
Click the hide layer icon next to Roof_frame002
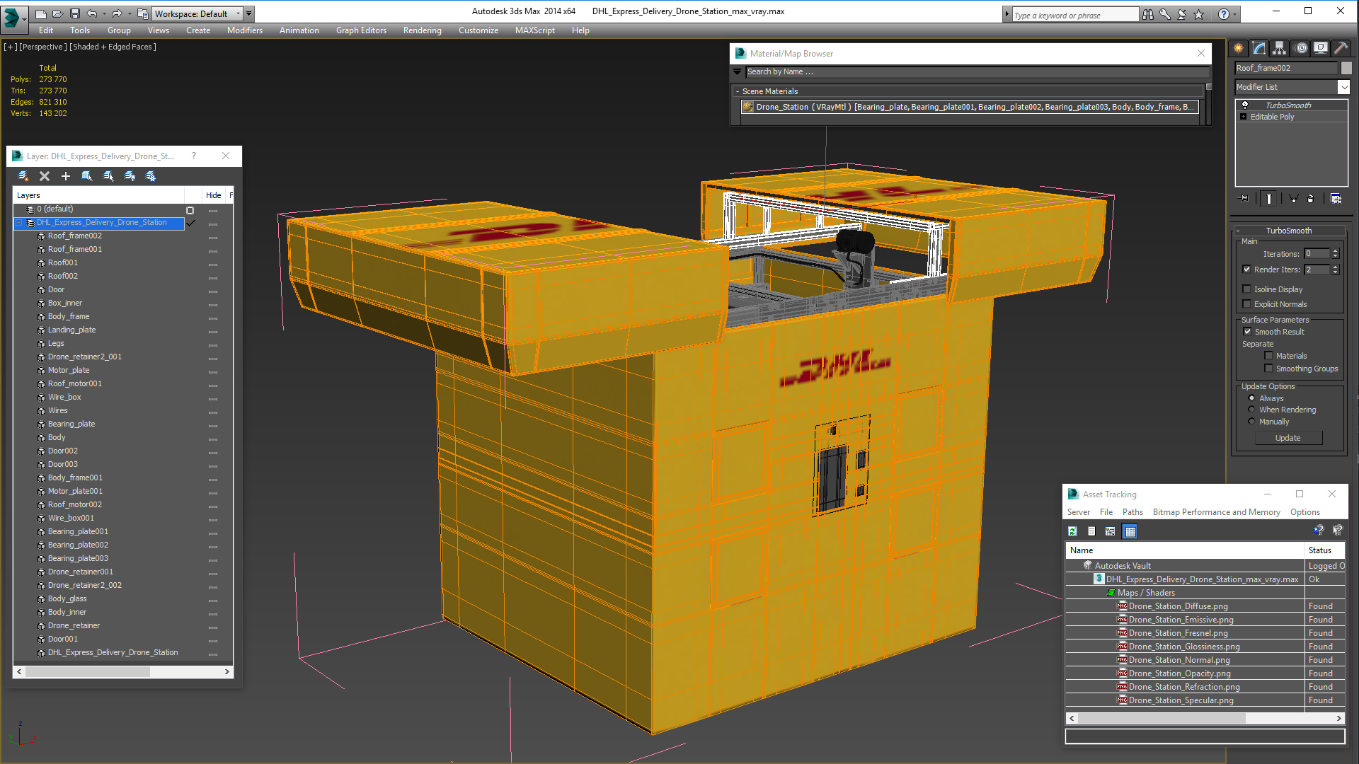click(213, 236)
